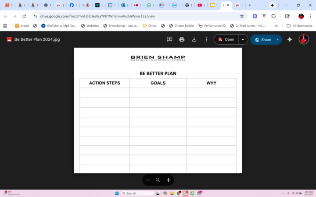316x197 pixels.
Task: Click the Gemini sparkle icon in Drive
Action: point(290,39)
